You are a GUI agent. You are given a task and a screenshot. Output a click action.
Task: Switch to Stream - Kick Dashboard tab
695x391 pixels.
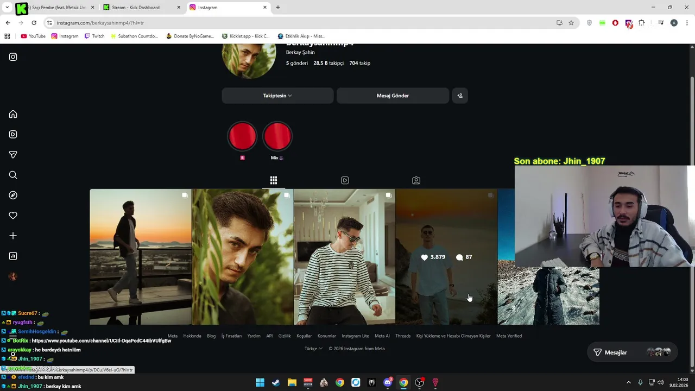coord(141,8)
